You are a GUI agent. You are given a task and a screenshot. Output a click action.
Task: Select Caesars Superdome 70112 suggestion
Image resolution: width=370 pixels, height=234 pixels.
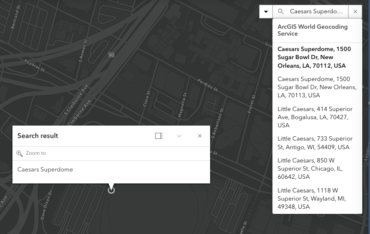317,57
